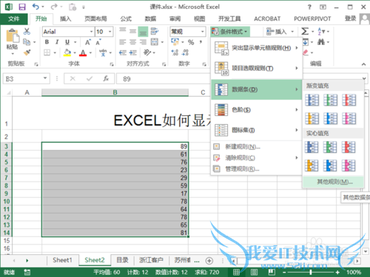This screenshot has width=370, height=277.
Task: Open the Conditional Formatting dropdown button
Action: (x=230, y=32)
